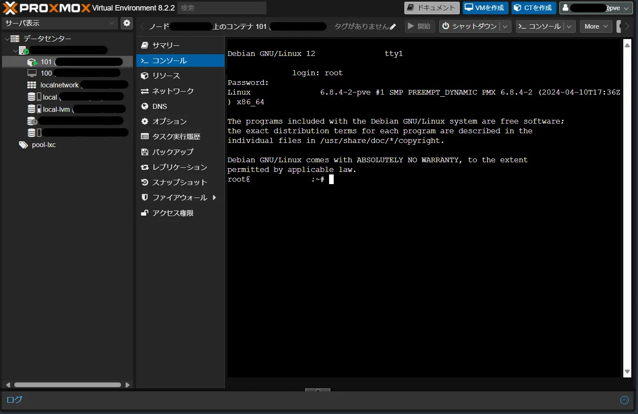The height and width of the screenshot is (414, 638).
Task: Click the オプション gear icon
Action: (145, 121)
